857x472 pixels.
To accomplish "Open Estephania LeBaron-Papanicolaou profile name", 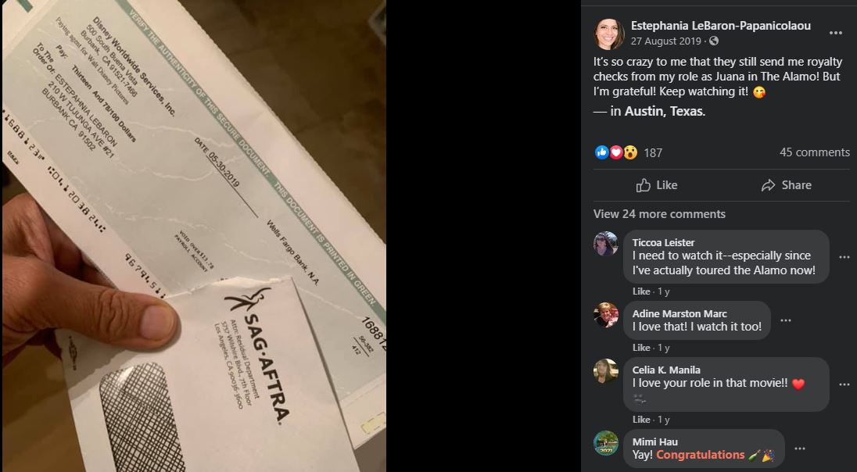I will [720, 26].
